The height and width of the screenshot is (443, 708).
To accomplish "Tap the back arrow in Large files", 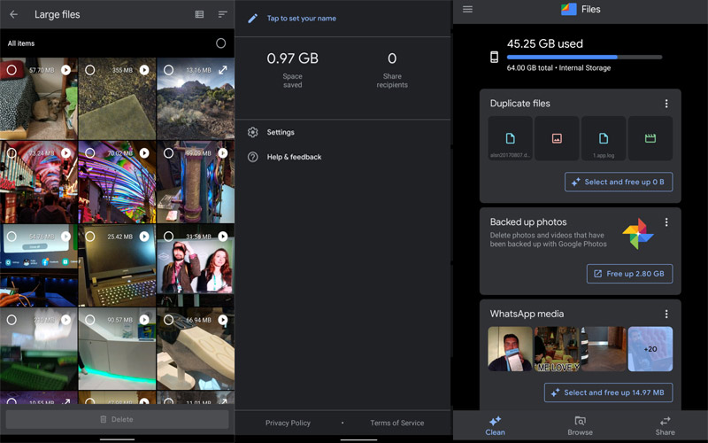I will (x=14, y=14).
